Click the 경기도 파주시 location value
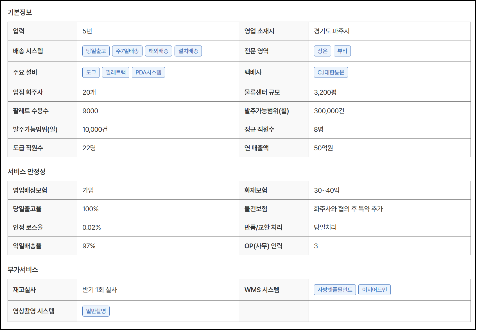The width and height of the screenshot is (477, 332). tap(331, 31)
